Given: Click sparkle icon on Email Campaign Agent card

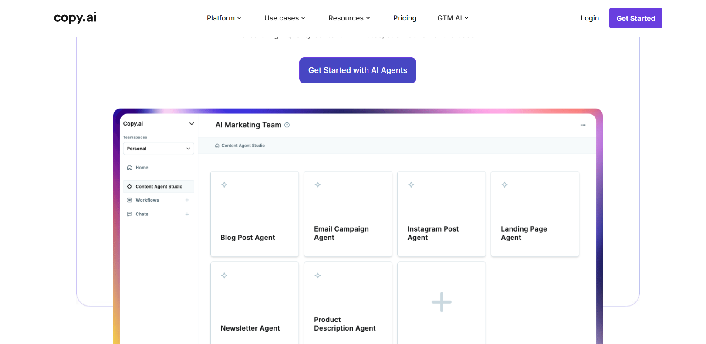Looking at the screenshot, I should (318, 185).
